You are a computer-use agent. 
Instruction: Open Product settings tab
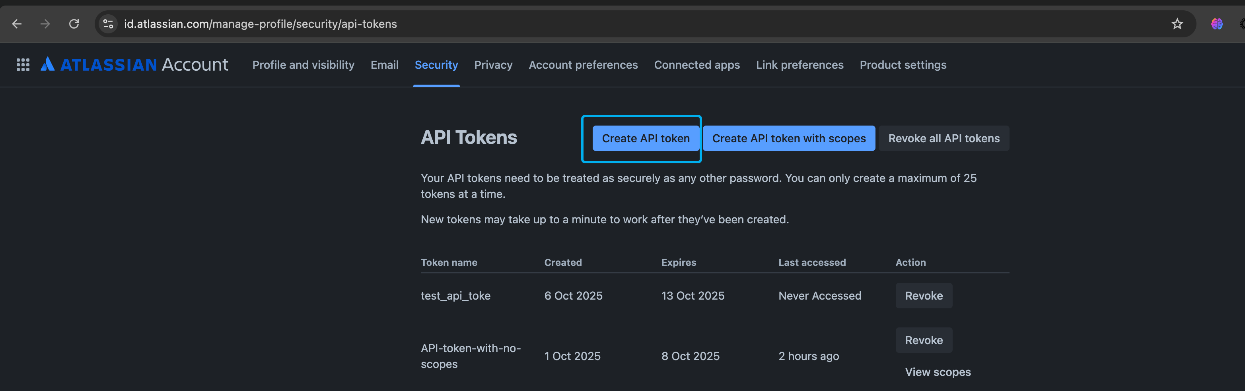(903, 65)
